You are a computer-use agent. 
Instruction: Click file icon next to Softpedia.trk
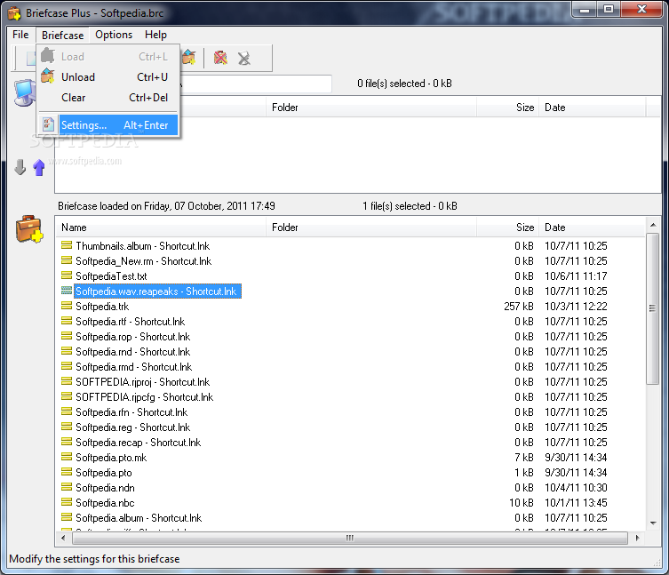pos(67,306)
